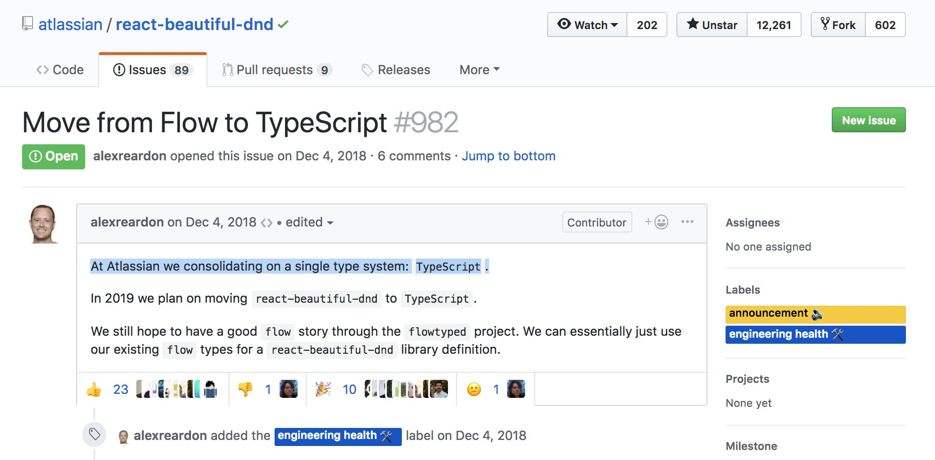Click the thumbs down reactor avatar
The height and width of the screenshot is (460, 935).
pos(289,389)
